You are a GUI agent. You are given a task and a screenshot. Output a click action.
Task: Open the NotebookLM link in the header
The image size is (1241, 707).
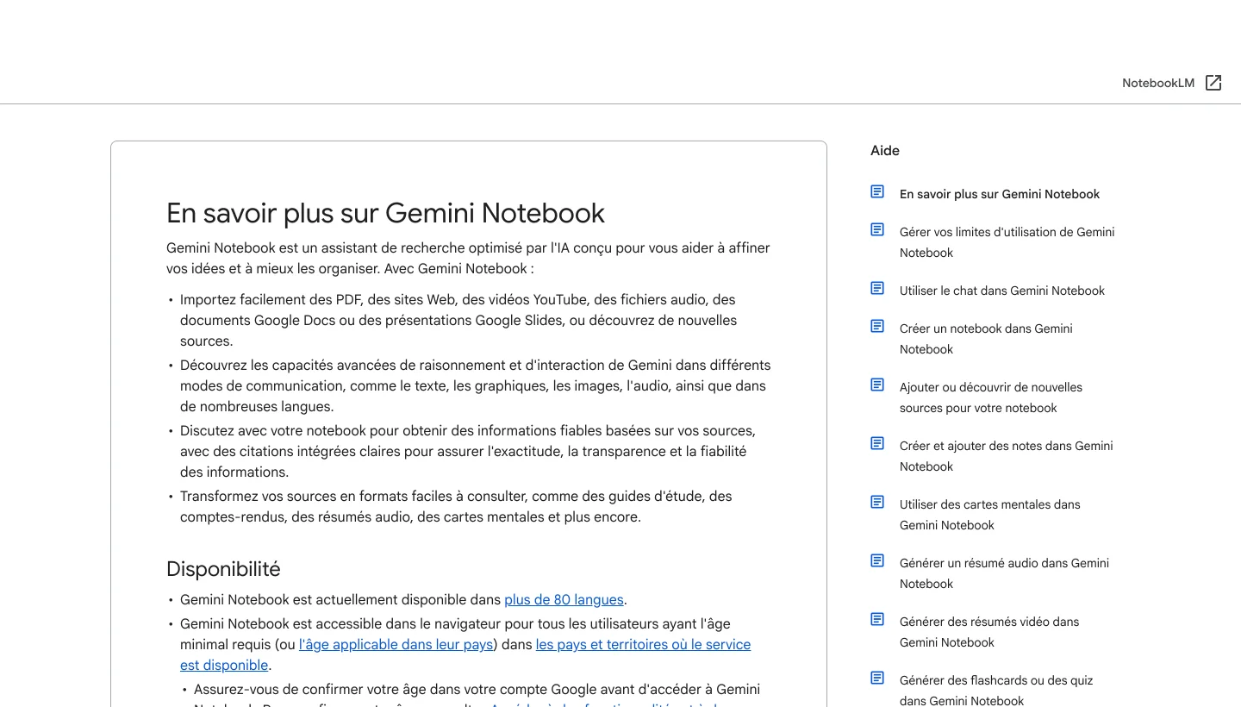point(1158,83)
